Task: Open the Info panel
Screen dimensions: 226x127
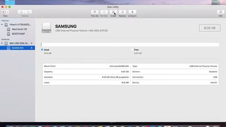Action: coord(220,12)
